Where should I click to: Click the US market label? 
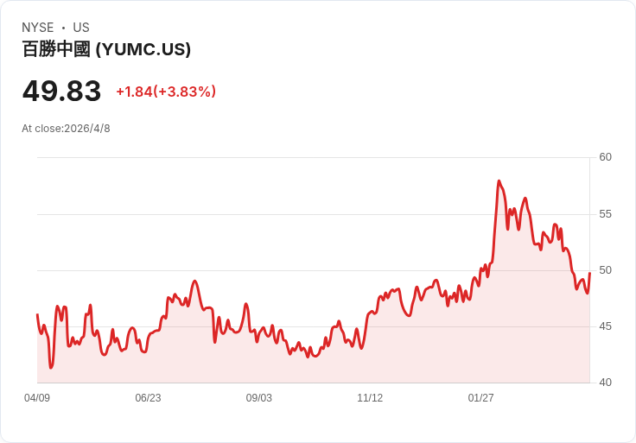pos(81,28)
